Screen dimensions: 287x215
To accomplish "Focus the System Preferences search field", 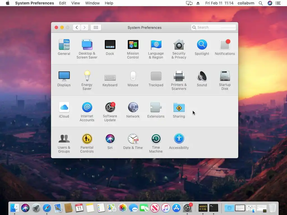I will [213, 27].
